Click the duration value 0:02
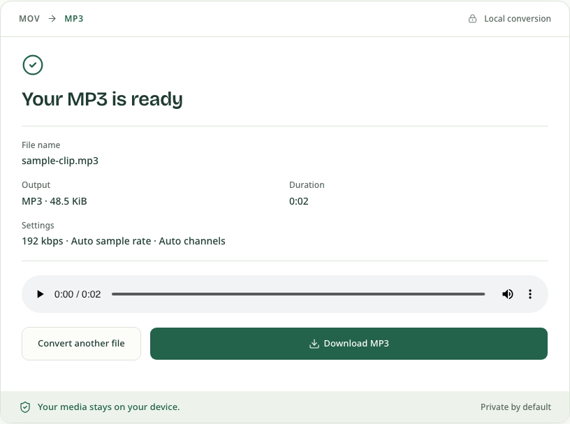This screenshot has width=570, height=424. click(x=298, y=201)
